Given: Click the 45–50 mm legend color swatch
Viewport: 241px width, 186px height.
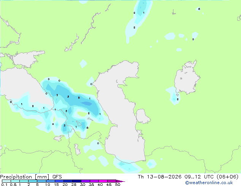Looking at the screenshot, I should tap(112, 181).
